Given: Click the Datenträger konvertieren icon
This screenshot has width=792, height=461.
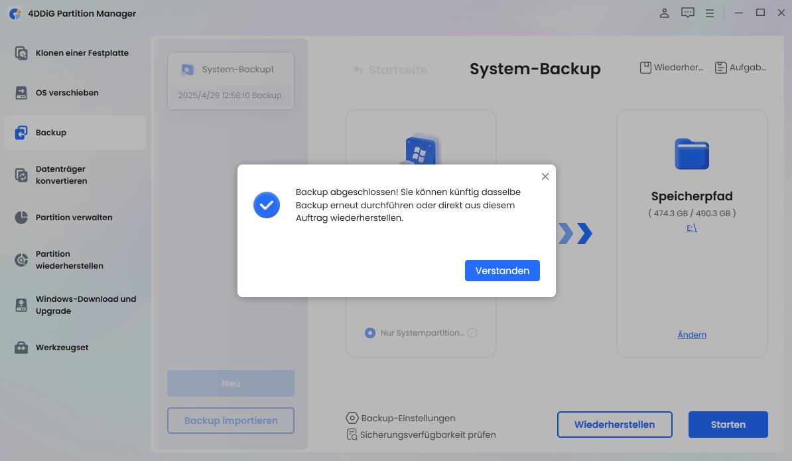Looking at the screenshot, I should click(x=21, y=175).
